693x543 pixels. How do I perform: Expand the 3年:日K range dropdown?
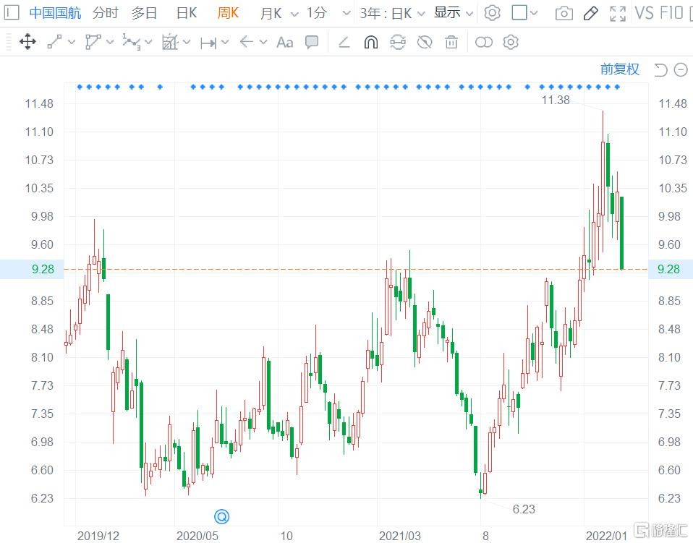(x=393, y=13)
